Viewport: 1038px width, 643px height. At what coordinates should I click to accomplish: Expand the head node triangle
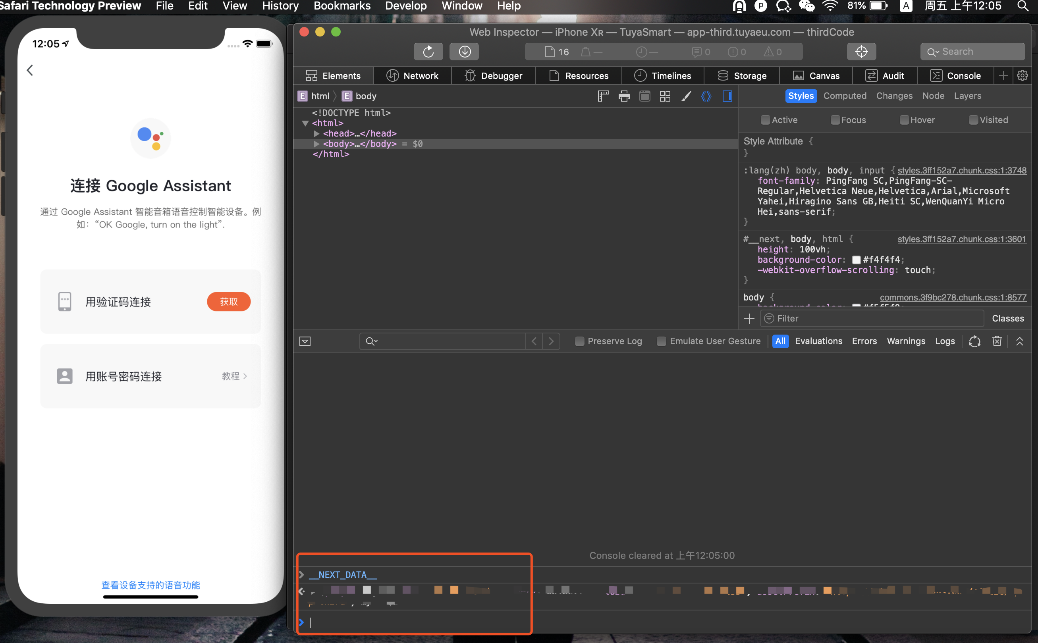[x=316, y=133]
